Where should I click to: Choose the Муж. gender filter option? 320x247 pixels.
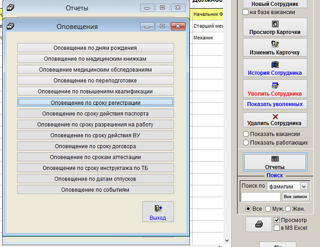tap(268, 209)
